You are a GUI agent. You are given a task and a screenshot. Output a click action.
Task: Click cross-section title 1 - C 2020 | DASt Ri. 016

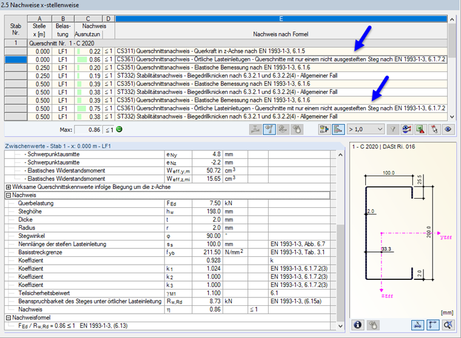point(383,147)
